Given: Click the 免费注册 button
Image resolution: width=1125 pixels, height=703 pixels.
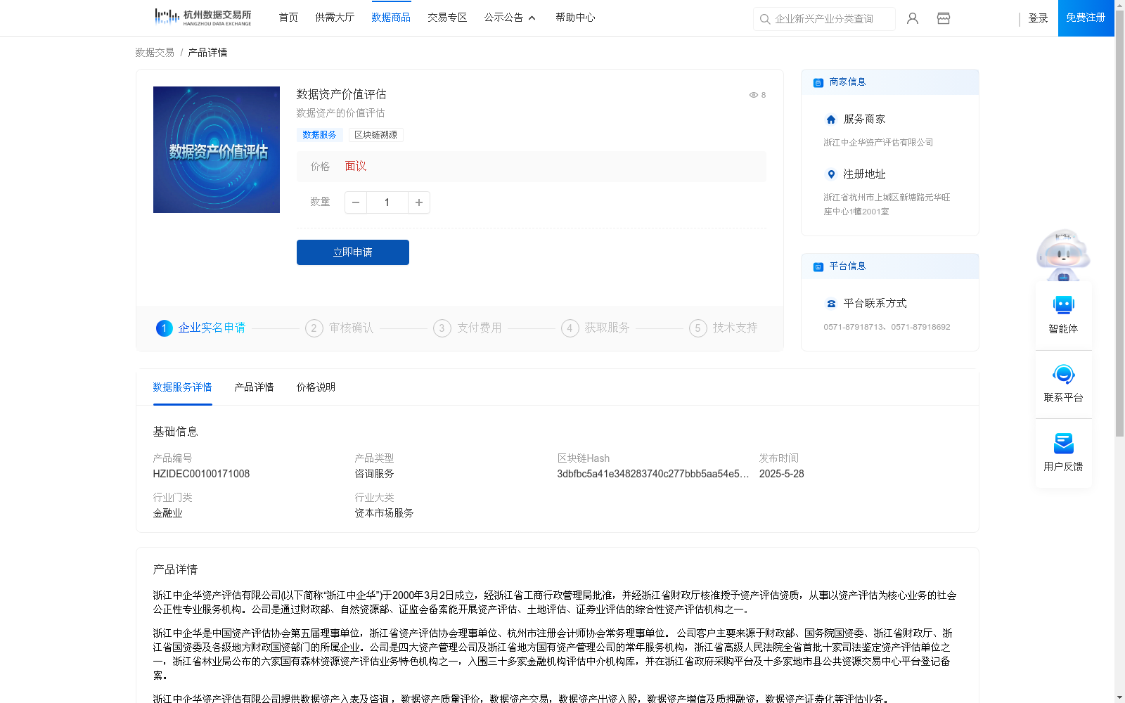Looking at the screenshot, I should 1086,18.
